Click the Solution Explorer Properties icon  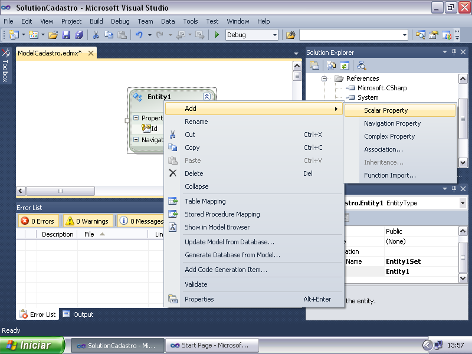pyautogui.click(x=314, y=65)
